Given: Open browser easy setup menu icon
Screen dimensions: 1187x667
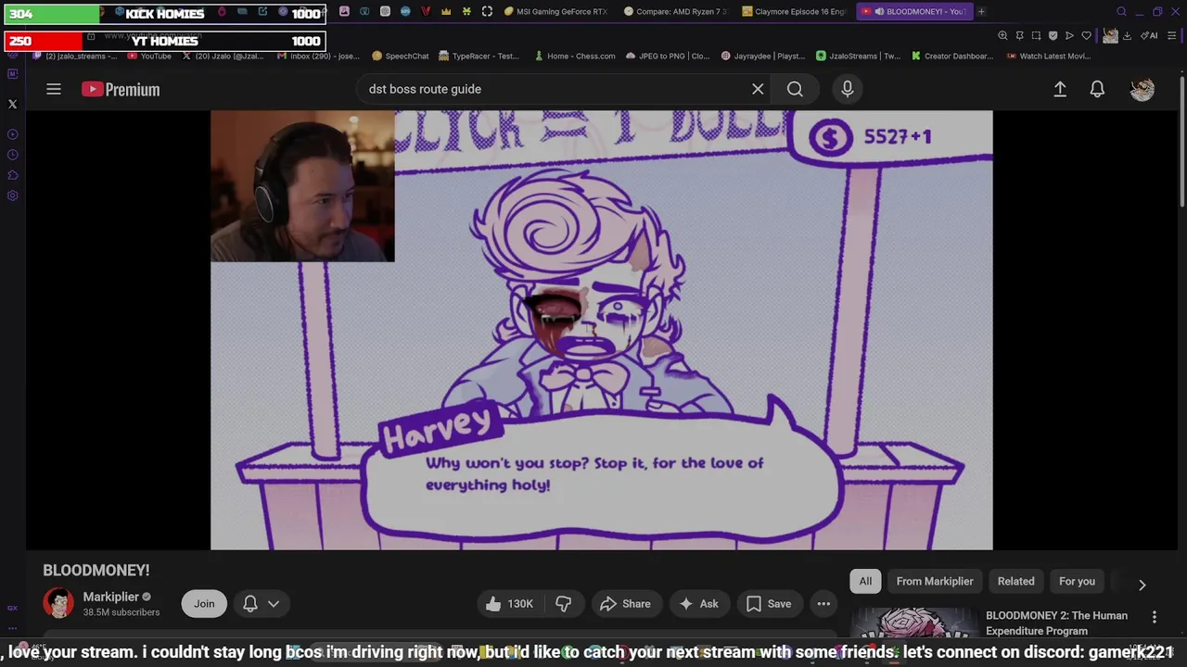Looking at the screenshot, I should pyautogui.click(x=1173, y=35).
